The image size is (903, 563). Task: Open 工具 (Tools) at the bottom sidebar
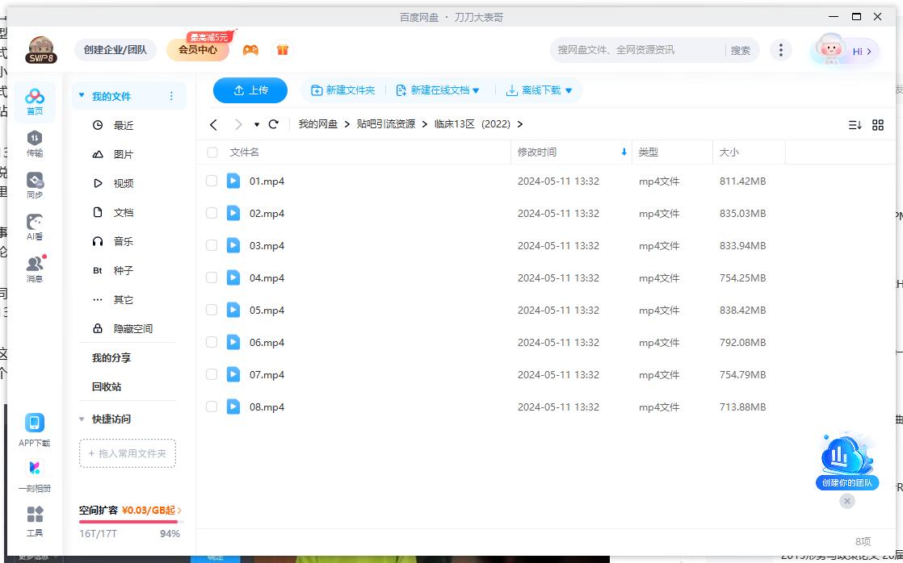pyautogui.click(x=34, y=519)
